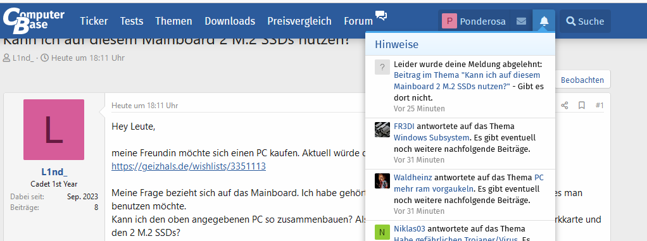Open the Hinweise header link
This screenshot has width=647, height=241.
[x=396, y=44]
